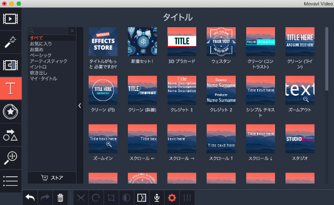Select the Titles tab with T icon
This screenshot has width=334, height=205.
click(x=10, y=88)
